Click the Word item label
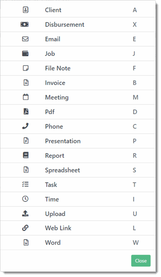The image size is (161, 277). tap(53, 243)
